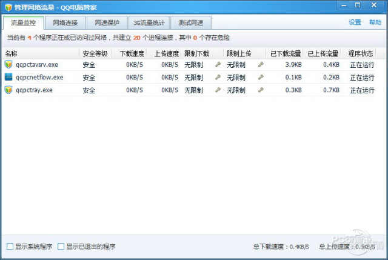Click the 0.7KB uploaded traffic value
Viewport: 388px width, 260px height.
pos(332,90)
